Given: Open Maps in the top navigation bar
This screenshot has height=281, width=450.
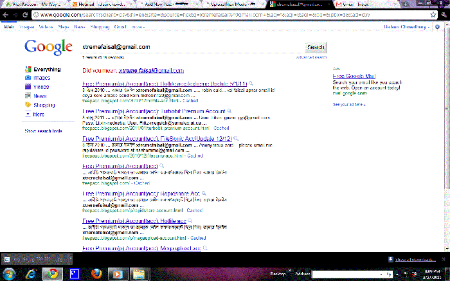Looking at the screenshot, I should coord(64,27).
